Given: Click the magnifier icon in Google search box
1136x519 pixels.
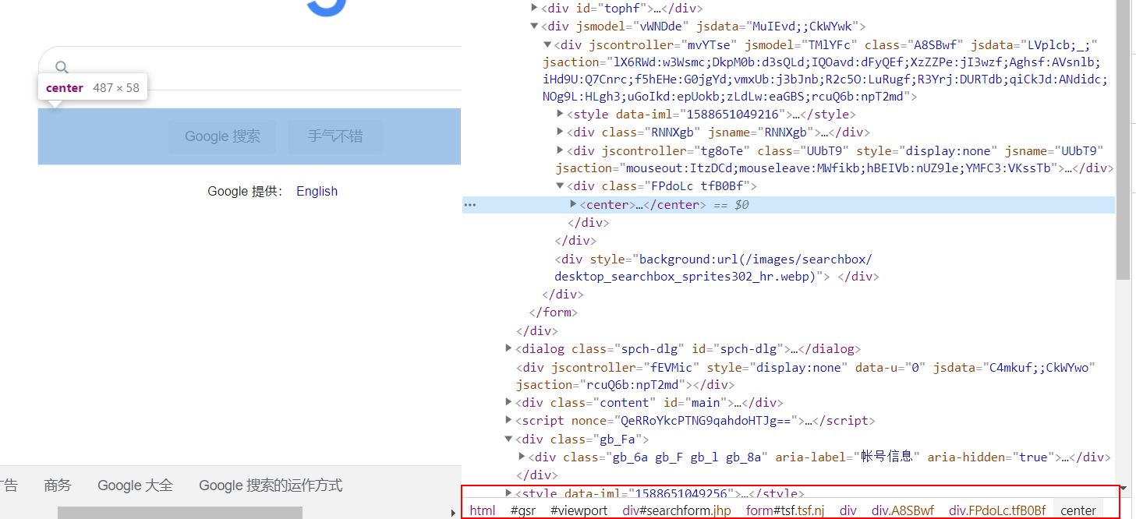Looking at the screenshot, I should point(62,68).
